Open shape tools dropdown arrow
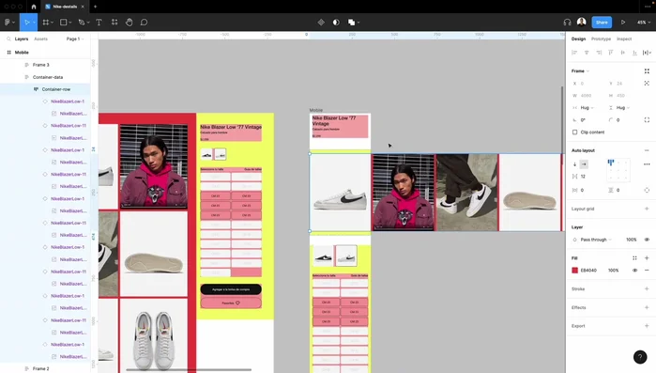 click(x=69, y=23)
